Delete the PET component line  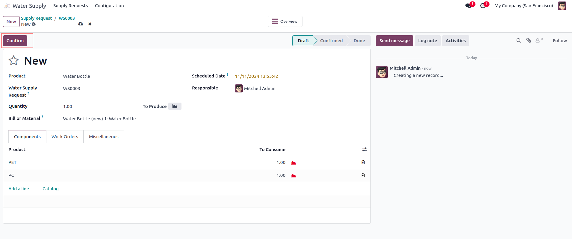(x=363, y=162)
